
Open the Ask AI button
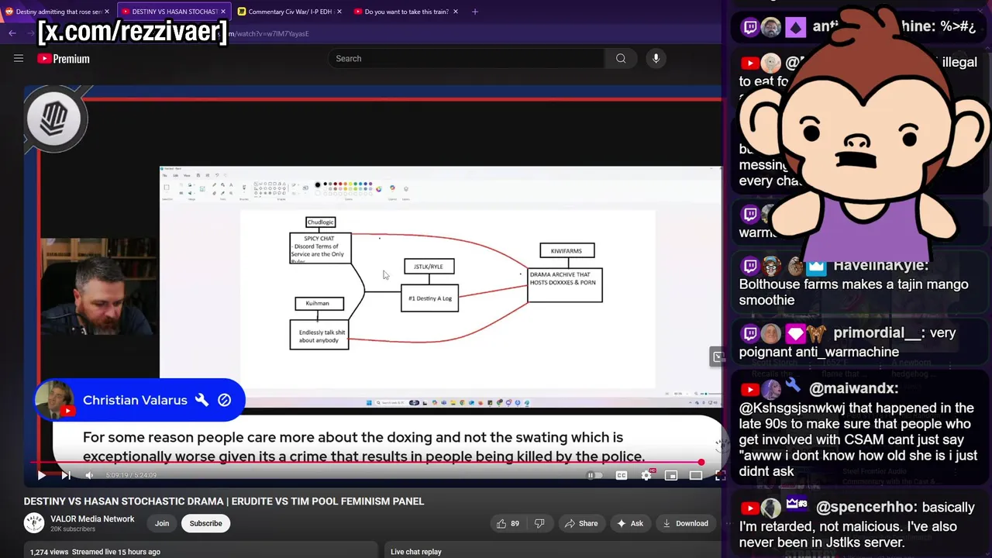[x=629, y=523]
